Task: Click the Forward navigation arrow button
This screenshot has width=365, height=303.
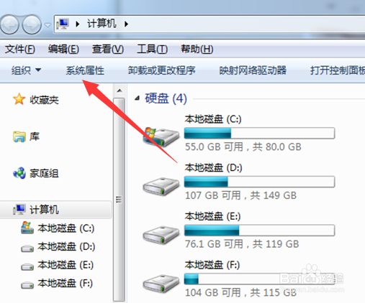Action: point(32,24)
